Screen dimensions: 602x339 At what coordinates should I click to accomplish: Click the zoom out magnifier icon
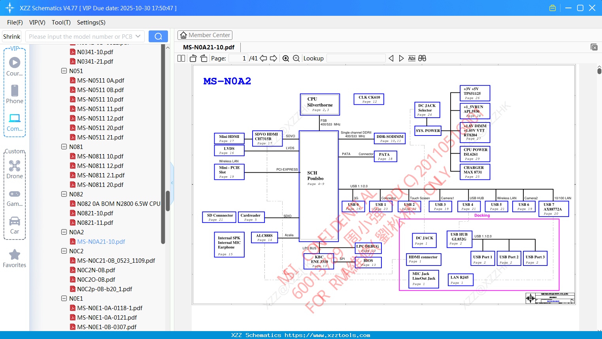(x=296, y=58)
